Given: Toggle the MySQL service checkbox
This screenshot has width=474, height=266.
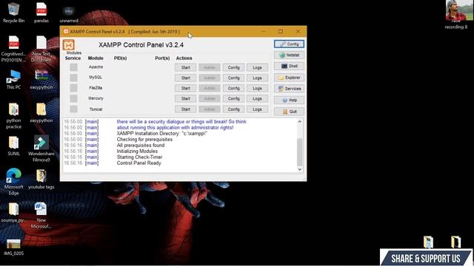Looking at the screenshot, I should click(73, 78).
